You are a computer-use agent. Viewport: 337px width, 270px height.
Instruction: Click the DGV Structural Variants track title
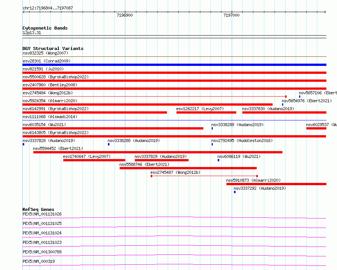tap(53, 48)
